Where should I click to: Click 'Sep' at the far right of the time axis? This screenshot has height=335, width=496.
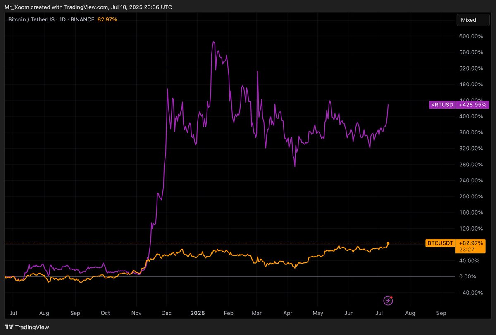click(441, 313)
